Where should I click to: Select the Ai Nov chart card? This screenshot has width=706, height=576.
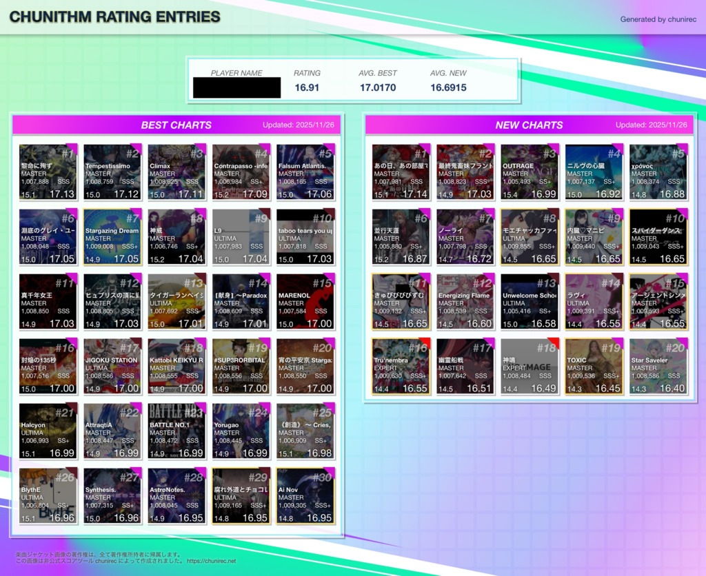pyautogui.click(x=305, y=496)
